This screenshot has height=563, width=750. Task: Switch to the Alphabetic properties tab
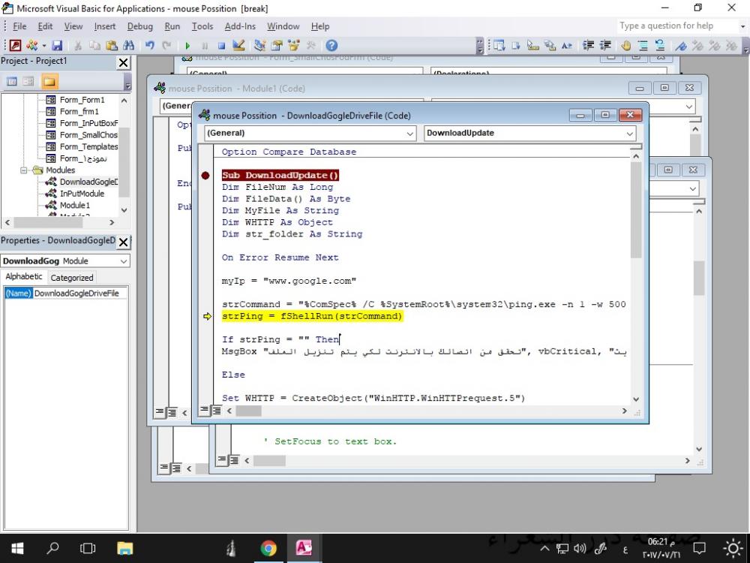click(x=24, y=277)
